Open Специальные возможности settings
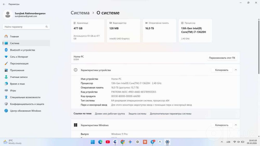Viewport: 260px width, 146px height. click(26, 98)
